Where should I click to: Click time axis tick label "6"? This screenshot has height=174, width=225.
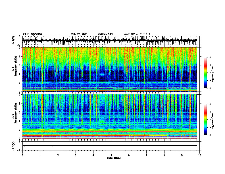point(129,155)
